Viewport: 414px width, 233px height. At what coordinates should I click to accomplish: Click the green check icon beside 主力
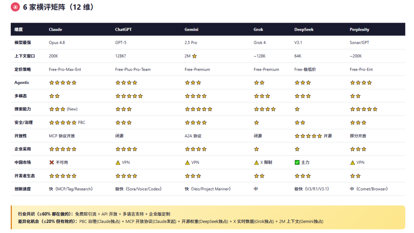(297, 162)
